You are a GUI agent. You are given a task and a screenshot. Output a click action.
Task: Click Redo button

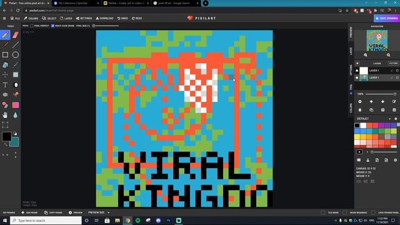click(137, 18)
